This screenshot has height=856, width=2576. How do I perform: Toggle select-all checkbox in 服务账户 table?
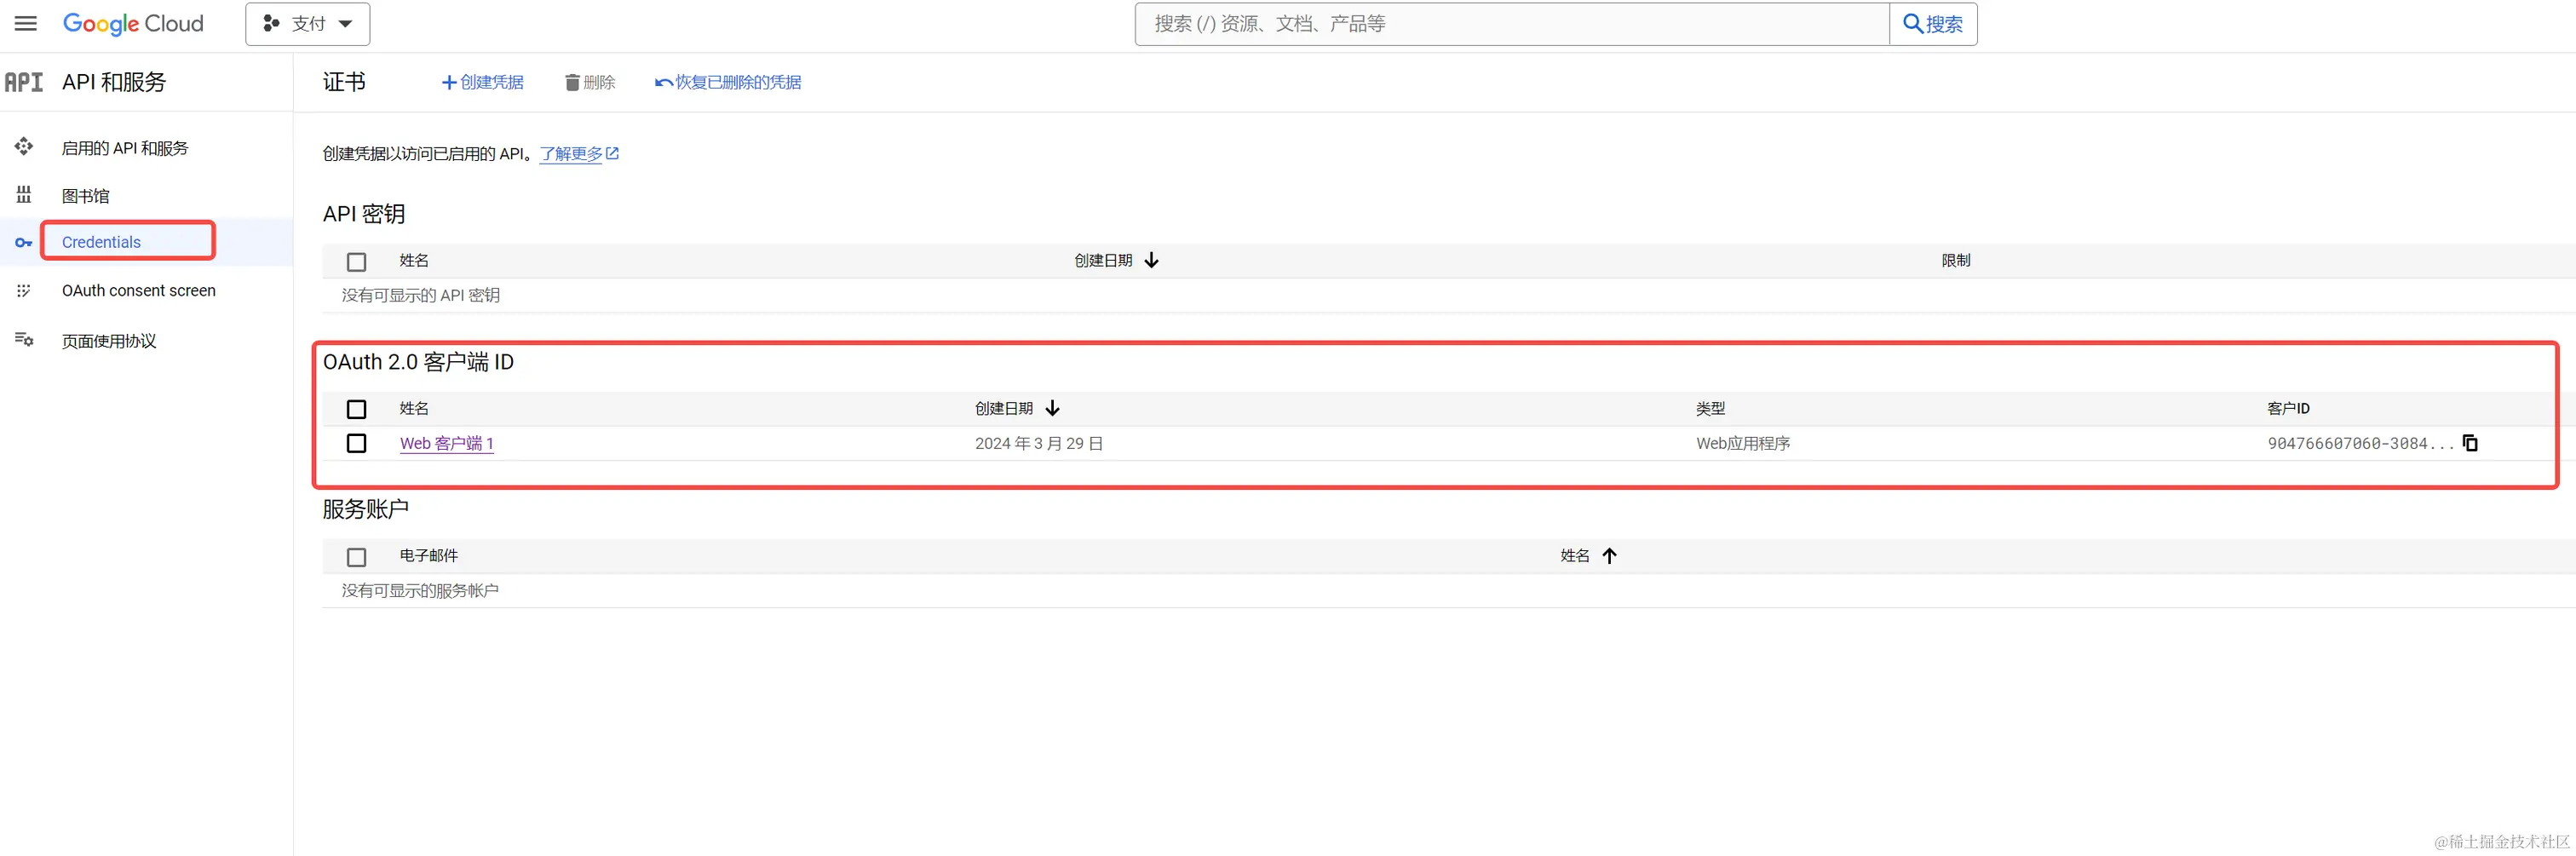[x=357, y=557]
